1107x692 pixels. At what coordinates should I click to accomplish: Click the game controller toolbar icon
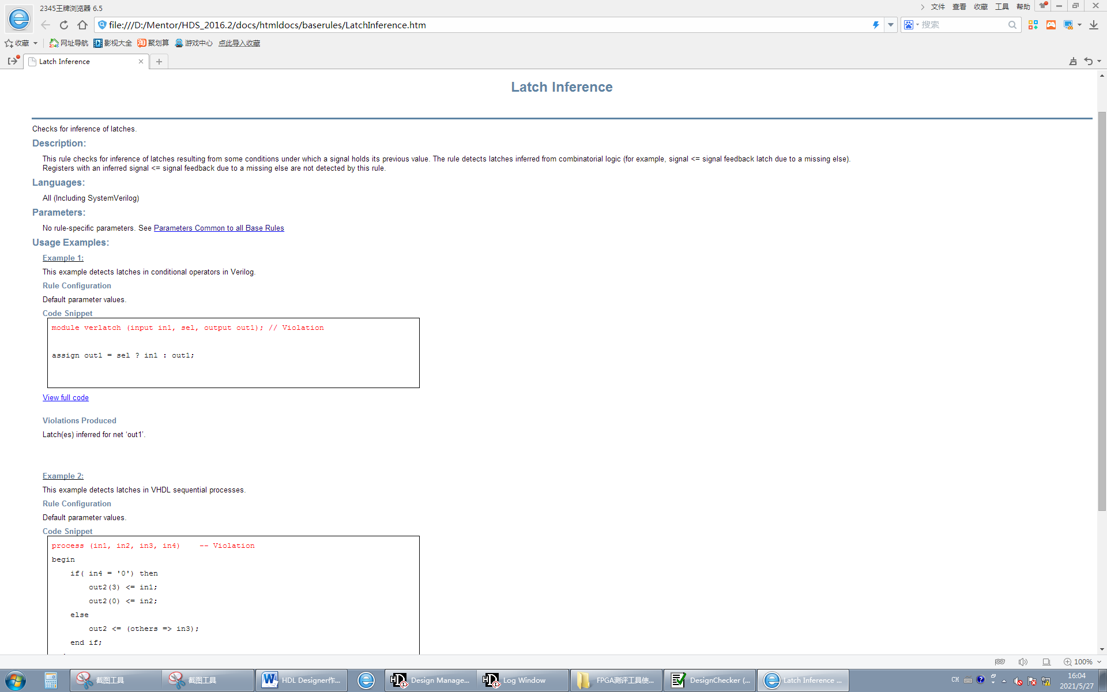coord(1051,25)
